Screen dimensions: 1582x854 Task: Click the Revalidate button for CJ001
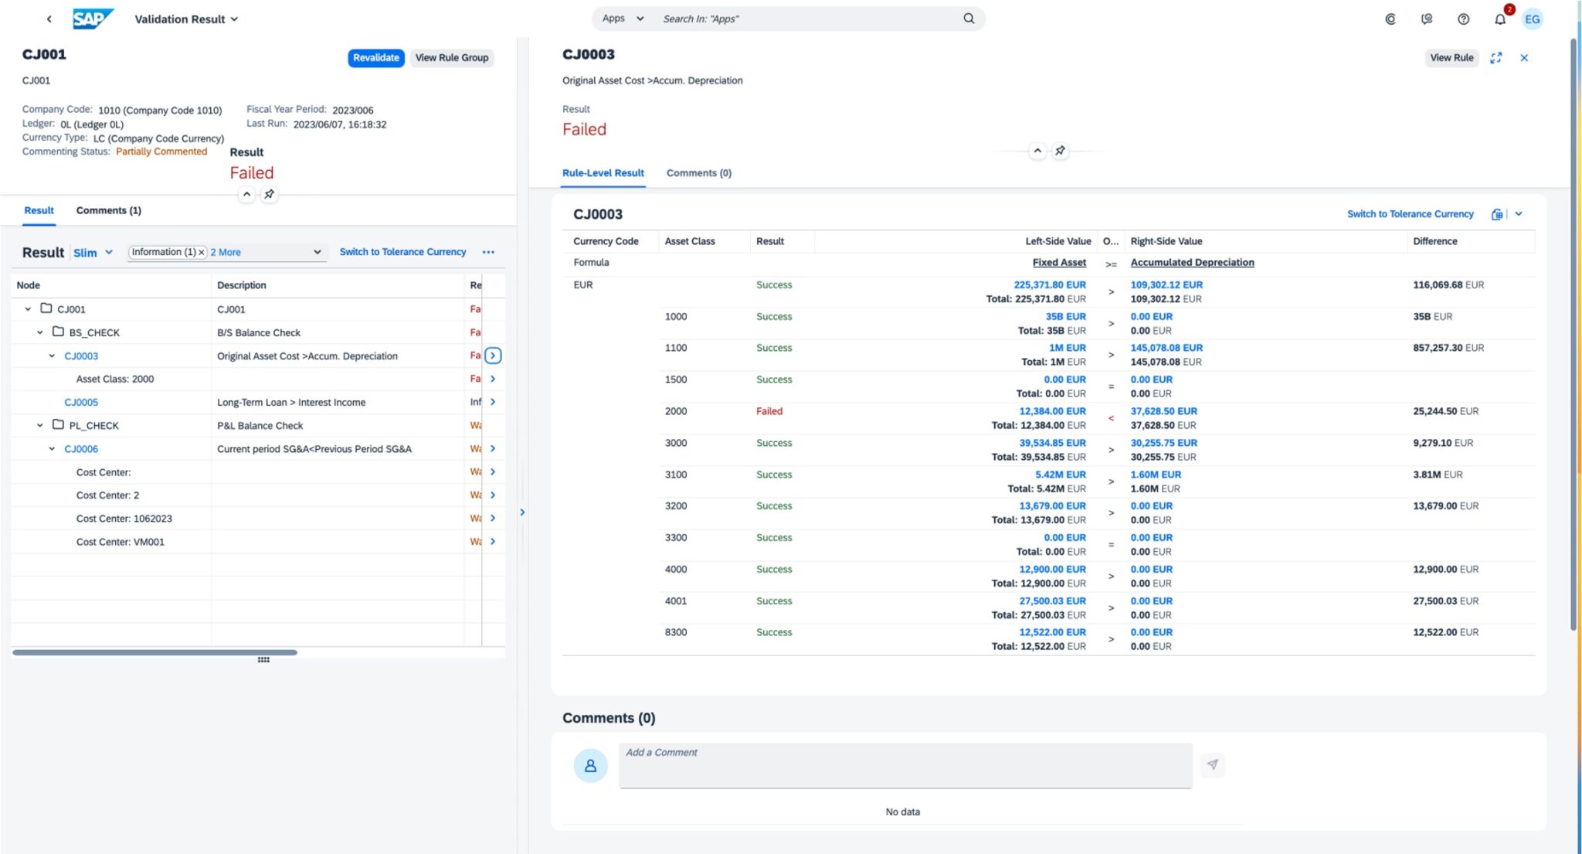[x=376, y=58]
